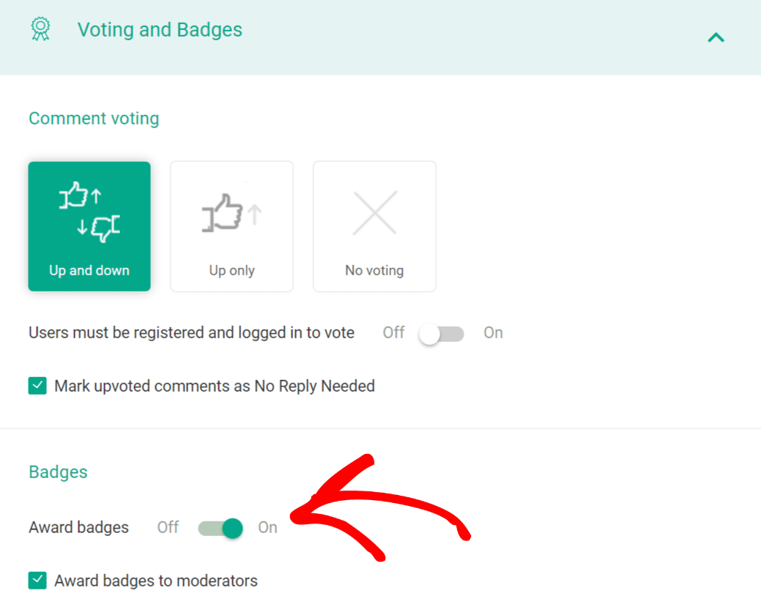Click the Voting and Badges header title
Image resolution: width=761 pixels, height=596 pixels.
[160, 30]
